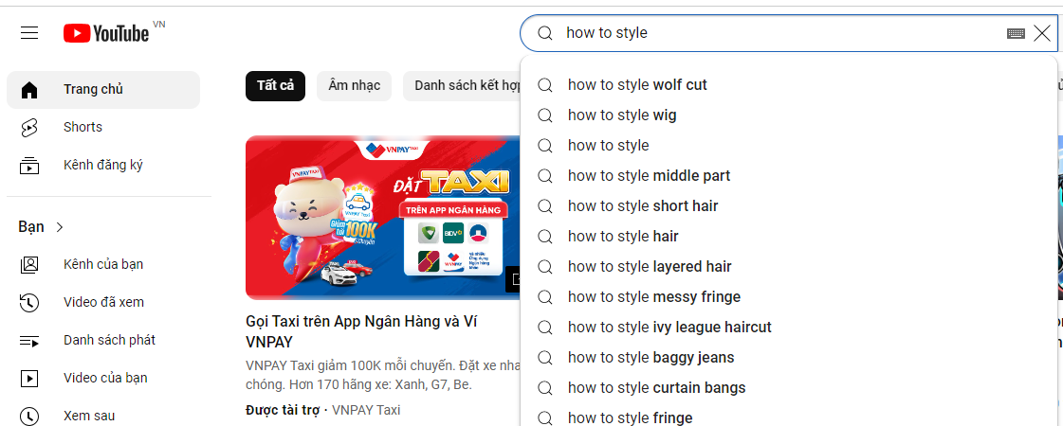Open the hamburger guide menu
Image resolution: width=1063 pixels, height=426 pixels.
coord(29,32)
